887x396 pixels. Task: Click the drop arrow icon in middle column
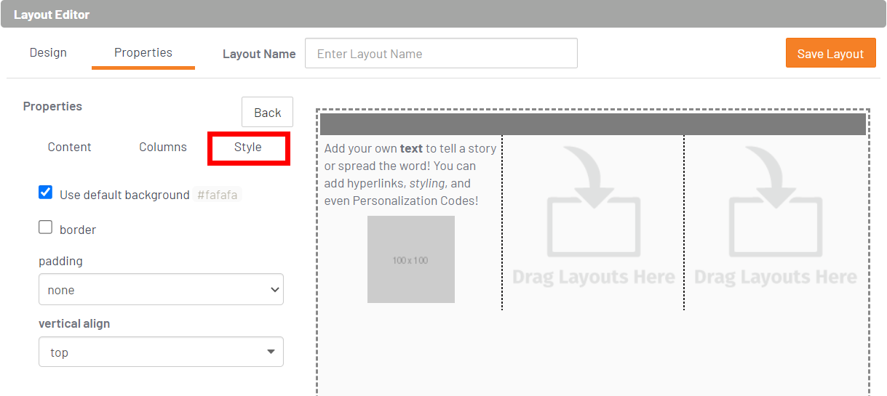[593, 201]
